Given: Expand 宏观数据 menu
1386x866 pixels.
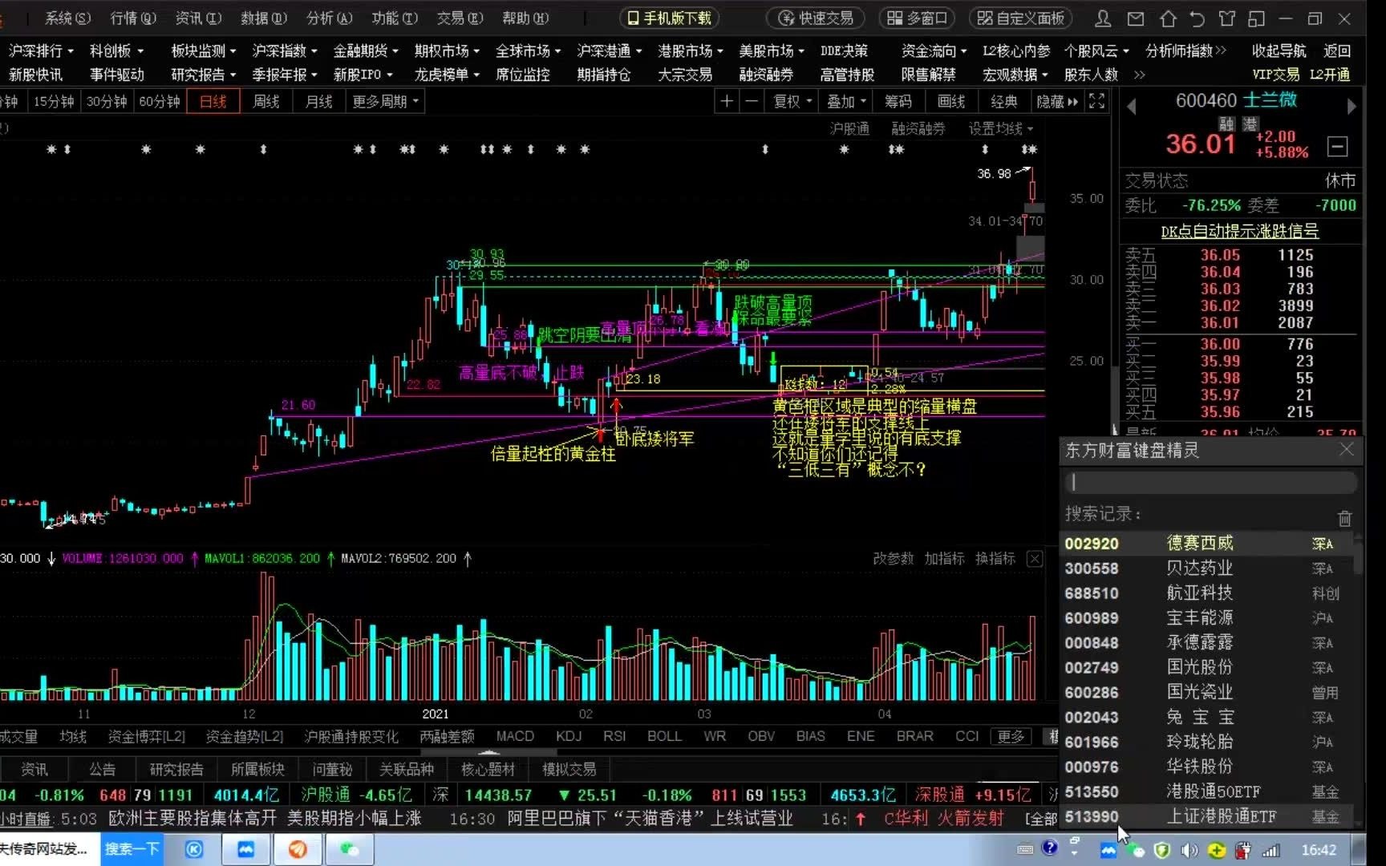Looking at the screenshot, I should (x=1015, y=75).
